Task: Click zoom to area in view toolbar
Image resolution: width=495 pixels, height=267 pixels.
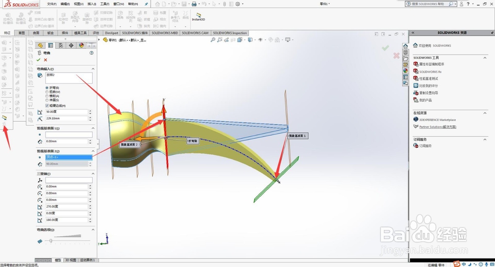Action: click(x=220, y=39)
